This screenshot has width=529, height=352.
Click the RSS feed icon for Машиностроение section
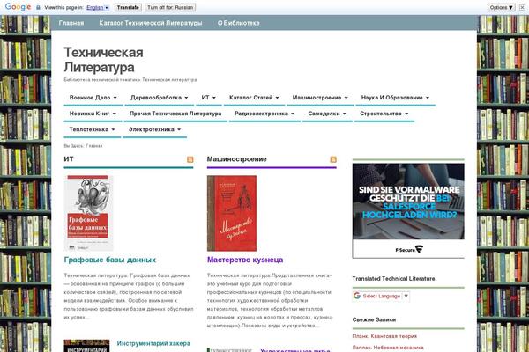(x=333, y=159)
